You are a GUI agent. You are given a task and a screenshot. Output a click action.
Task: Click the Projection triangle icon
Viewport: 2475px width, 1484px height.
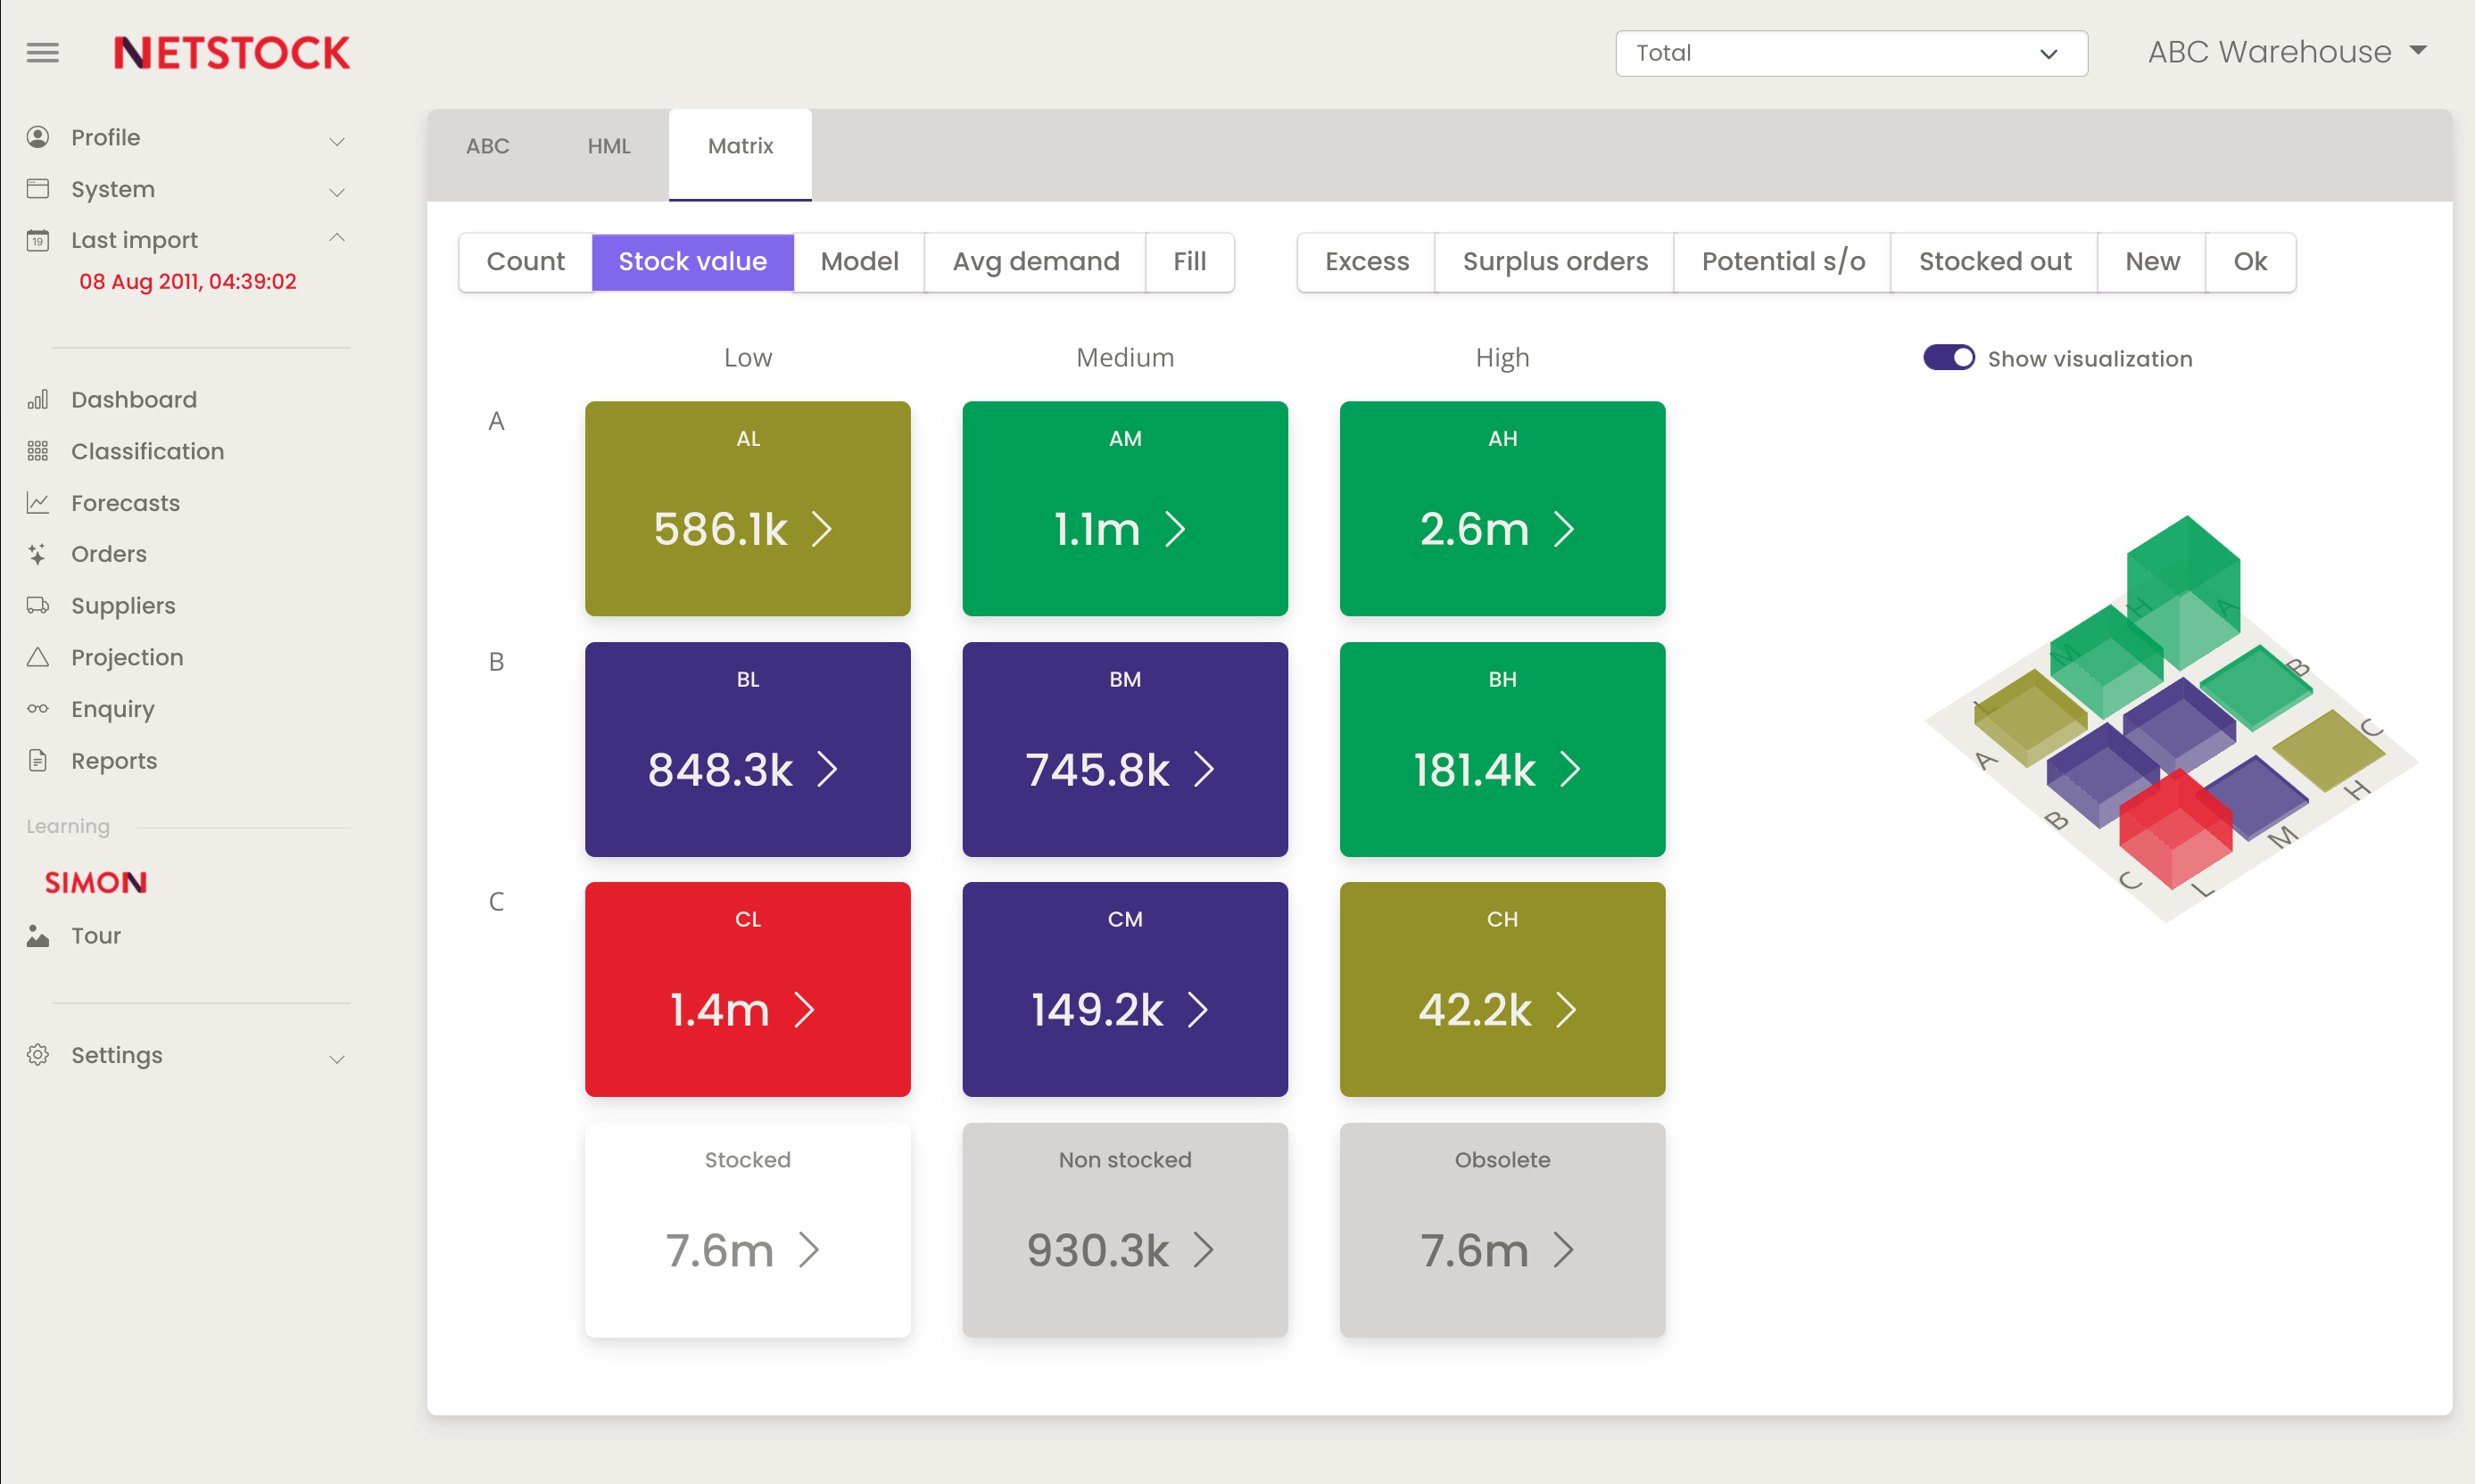point(38,658)
